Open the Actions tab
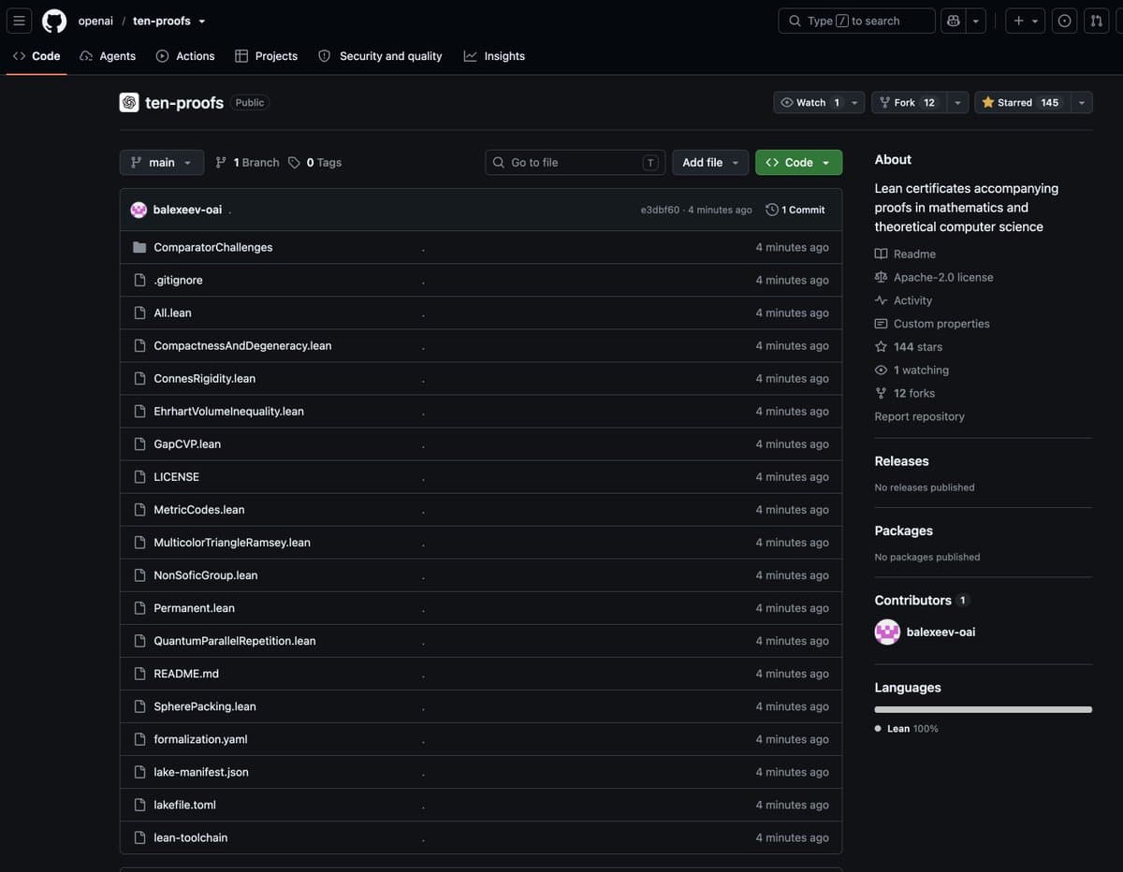Screen dimensions: 1123x872 (185, 56)
